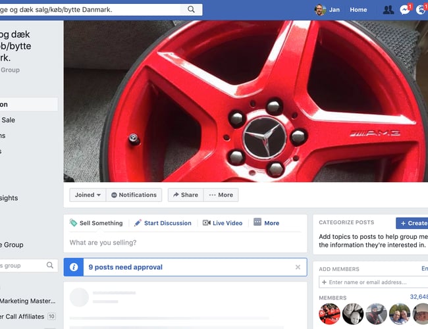Select the Sell Something tab
Screen dimensions: 428x329
click(x=96, y=223)
